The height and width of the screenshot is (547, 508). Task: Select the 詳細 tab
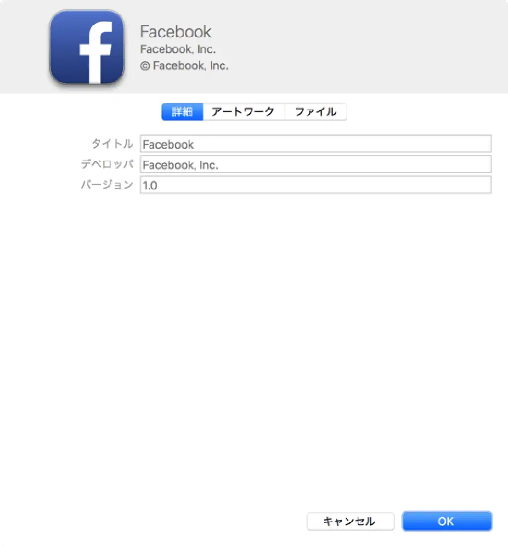coord(182,112)
